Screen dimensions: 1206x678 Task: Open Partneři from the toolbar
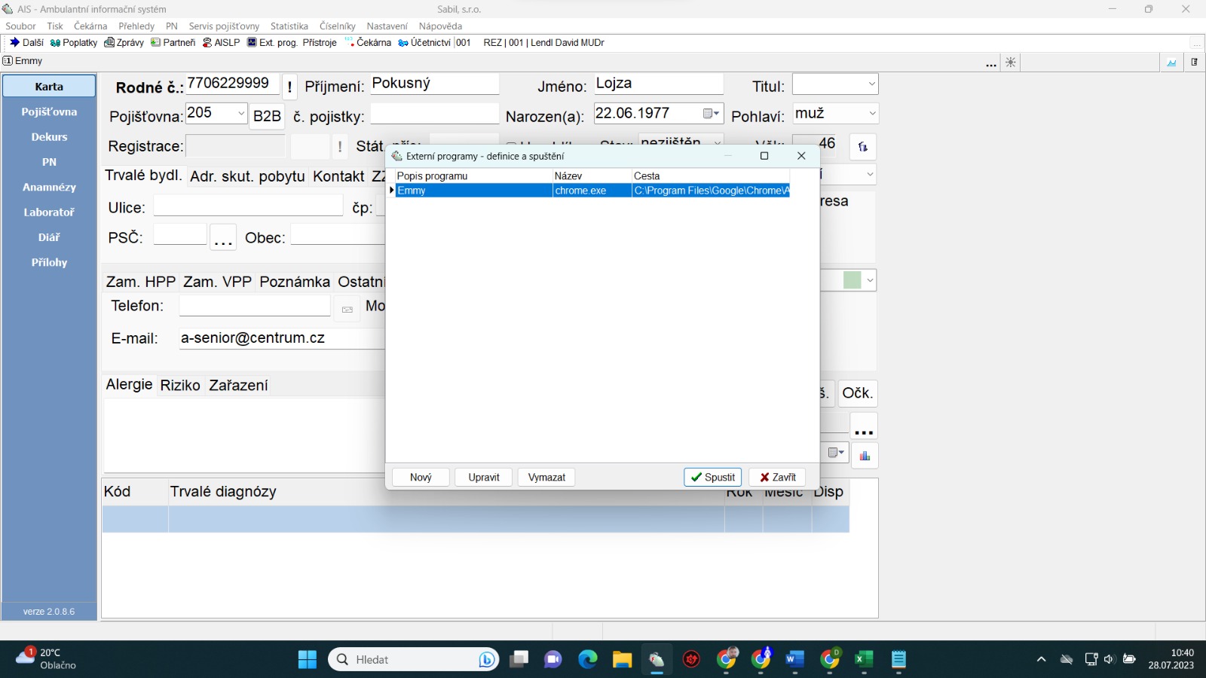pyautogui.click(x=173, y=43)
